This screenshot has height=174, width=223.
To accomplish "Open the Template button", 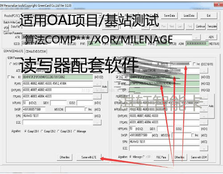I will [212, 26].
